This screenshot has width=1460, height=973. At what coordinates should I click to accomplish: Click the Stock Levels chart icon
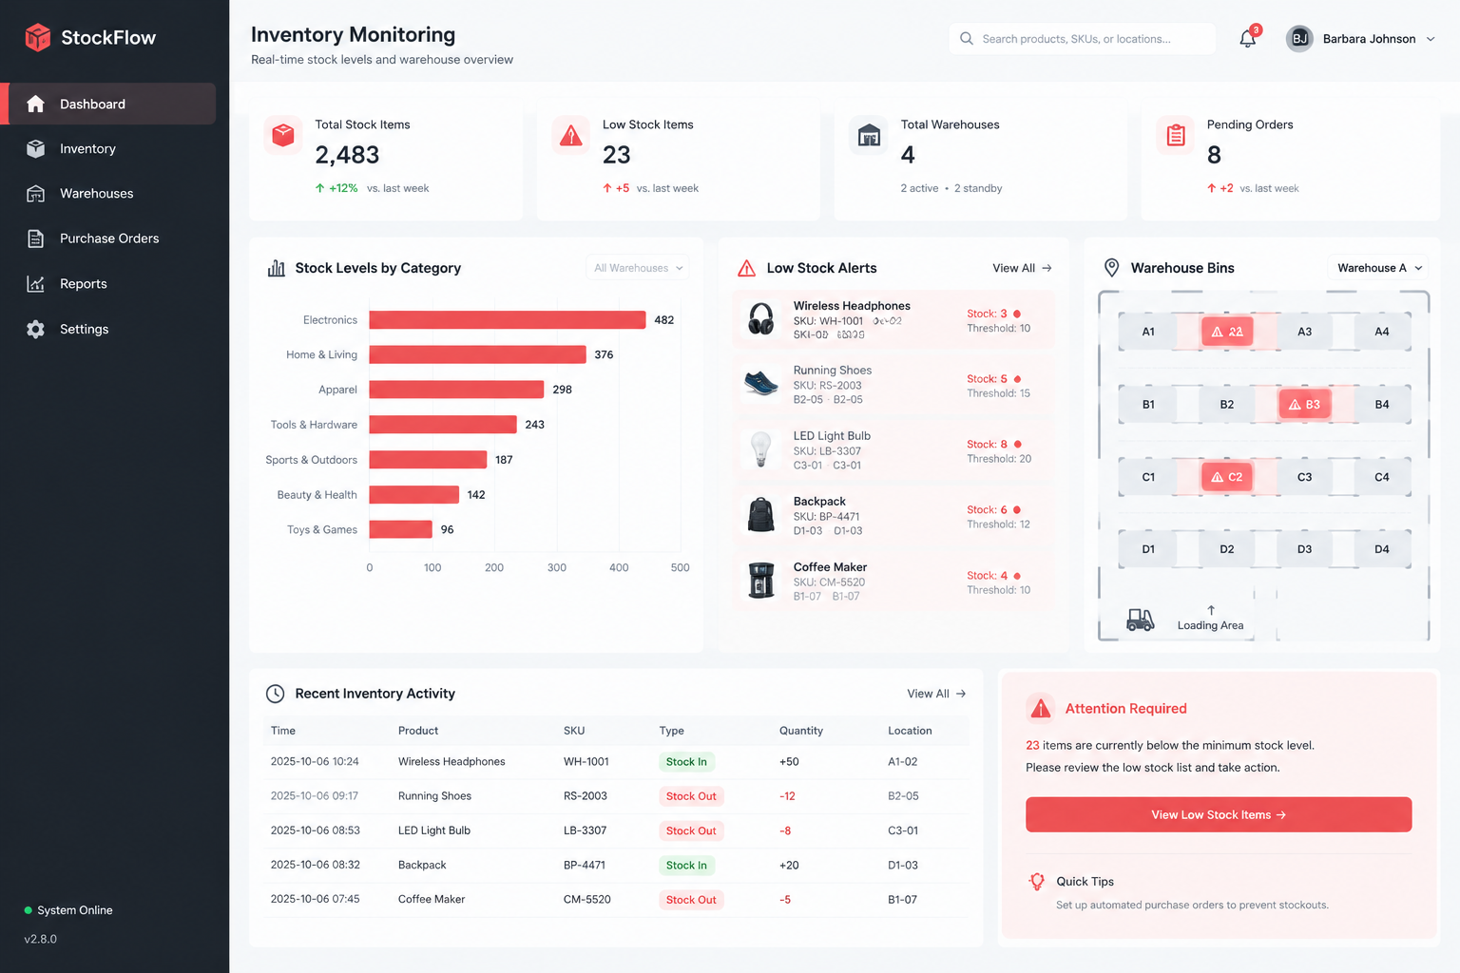277,268
